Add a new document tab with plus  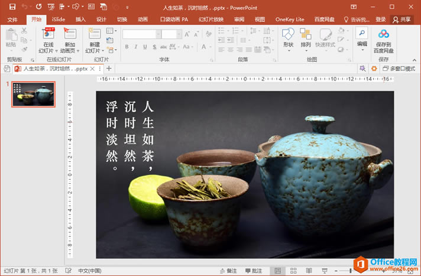tap(109, 69)
